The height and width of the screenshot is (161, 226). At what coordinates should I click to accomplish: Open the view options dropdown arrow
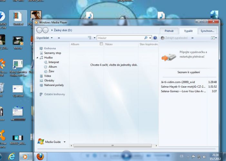(94, 38)
